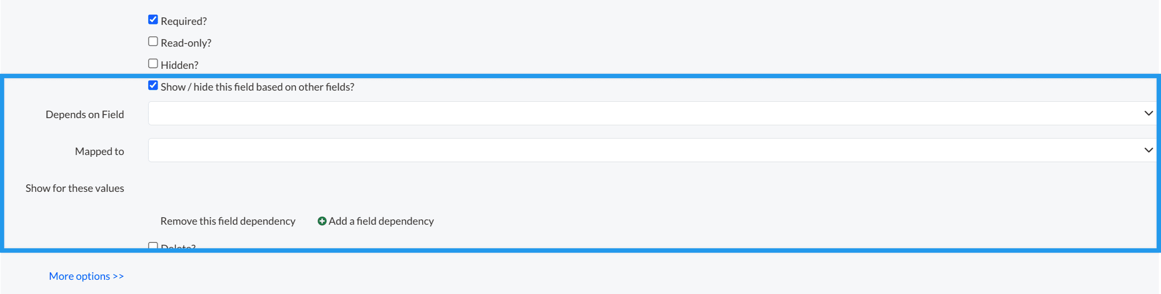1161x294 pixels.
Task: Click Remove this field dependency
Action: tap(228, 221)
